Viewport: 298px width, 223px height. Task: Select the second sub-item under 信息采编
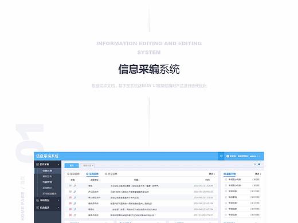[47, 177]
